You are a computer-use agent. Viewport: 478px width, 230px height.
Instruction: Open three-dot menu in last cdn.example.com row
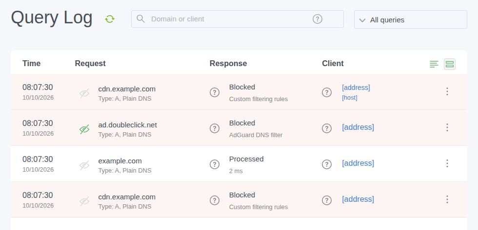click(447, 199)
